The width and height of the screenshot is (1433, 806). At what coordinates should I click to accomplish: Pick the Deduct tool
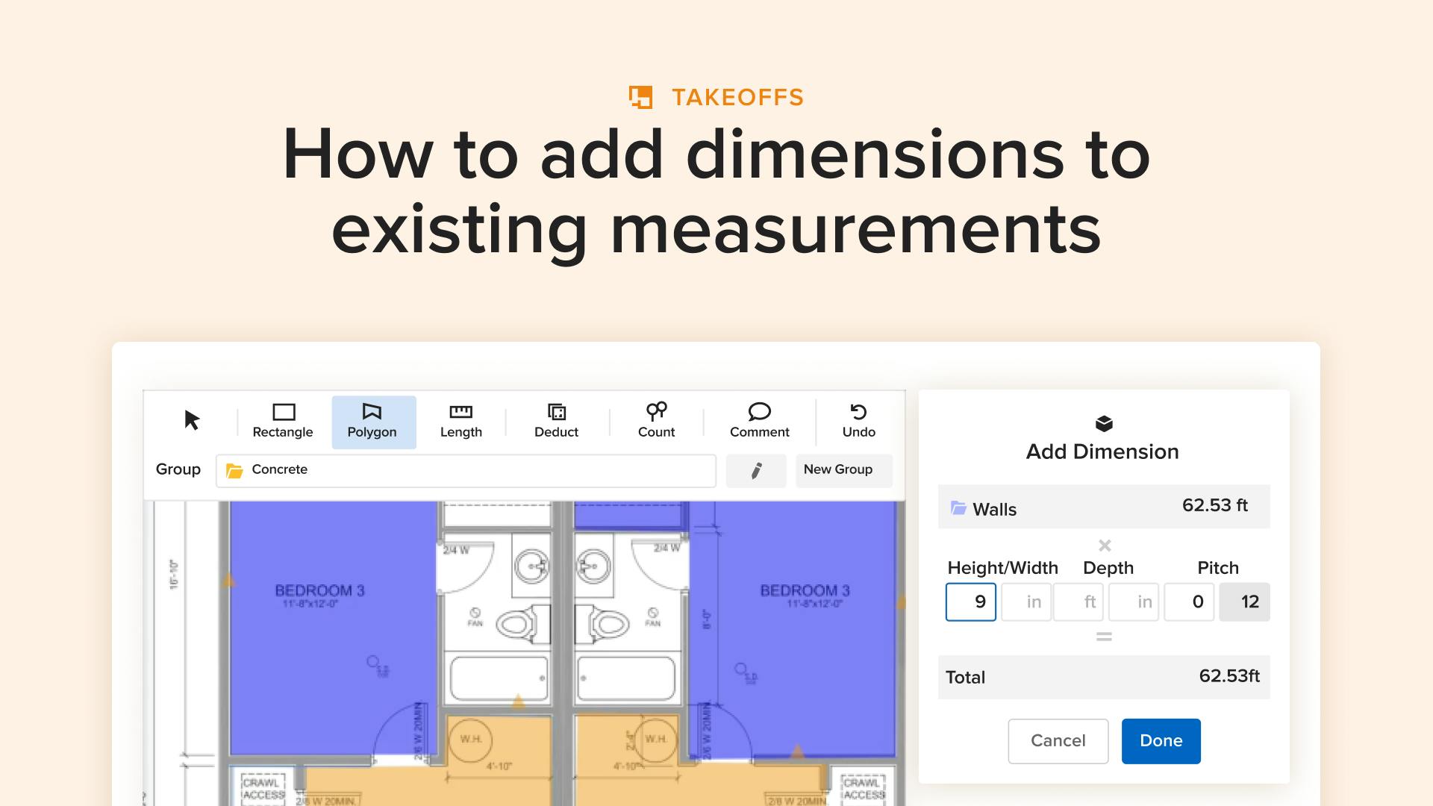(556, 421)
